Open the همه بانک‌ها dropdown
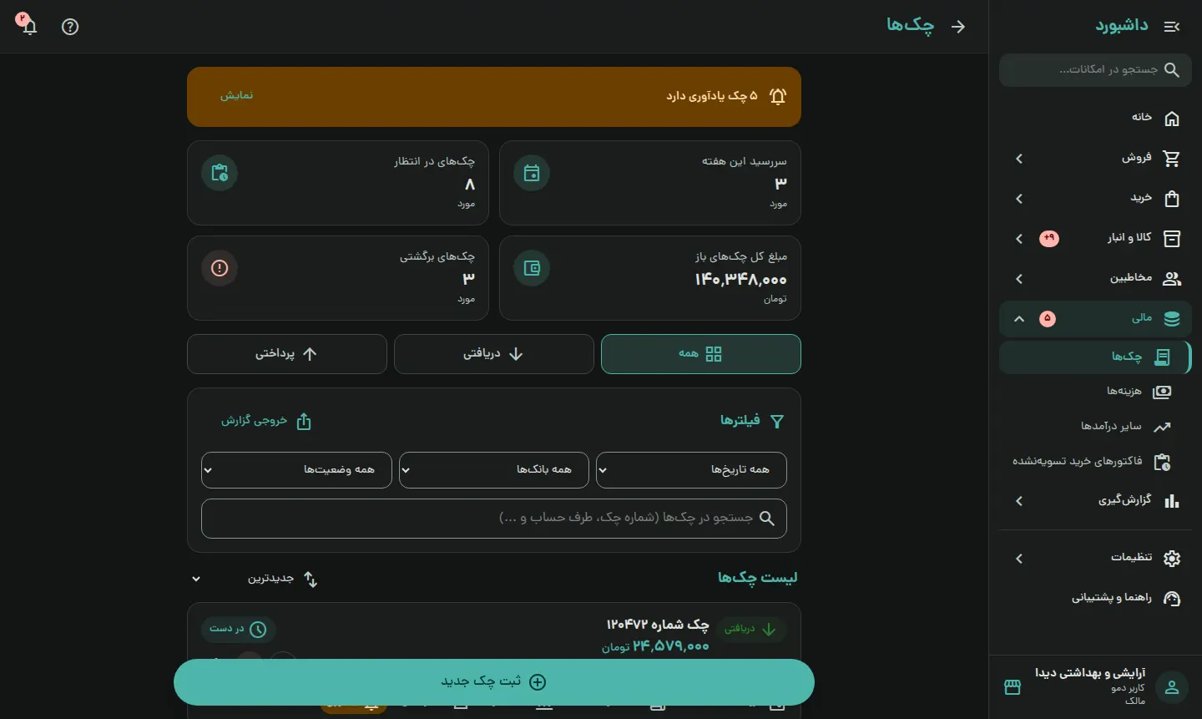 click(494, 470)
